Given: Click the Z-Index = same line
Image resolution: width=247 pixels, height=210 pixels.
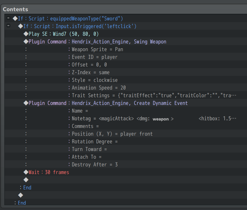Looking at the screenshot, I should coord(126,72).
